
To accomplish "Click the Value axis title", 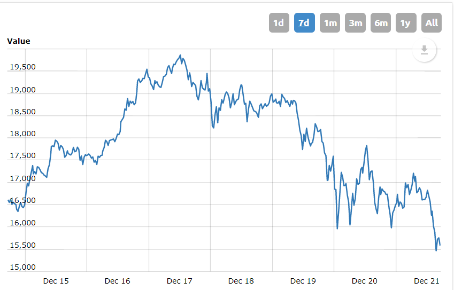I will pos(19,41).
